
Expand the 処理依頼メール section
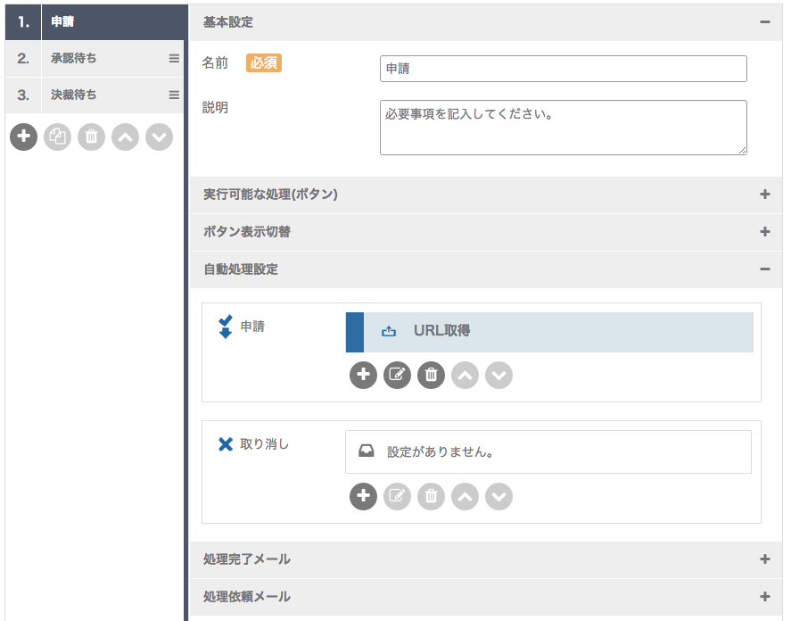[765, 597]
